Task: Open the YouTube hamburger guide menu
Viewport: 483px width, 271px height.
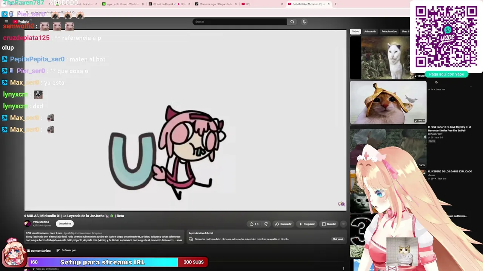Action: coord(6,22)
